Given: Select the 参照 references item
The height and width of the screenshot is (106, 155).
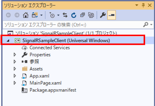Looking at the screenshot, I should click(x=34, y=62).
